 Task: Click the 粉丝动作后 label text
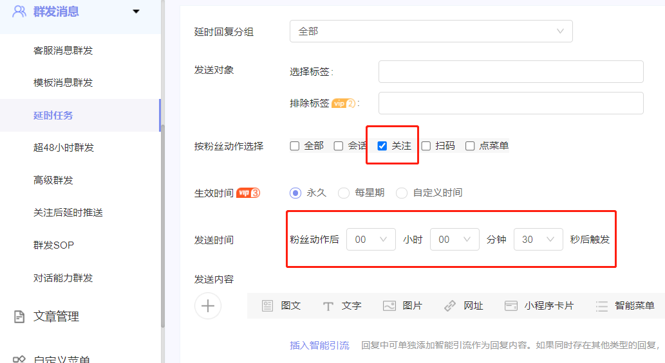(314, 240)
